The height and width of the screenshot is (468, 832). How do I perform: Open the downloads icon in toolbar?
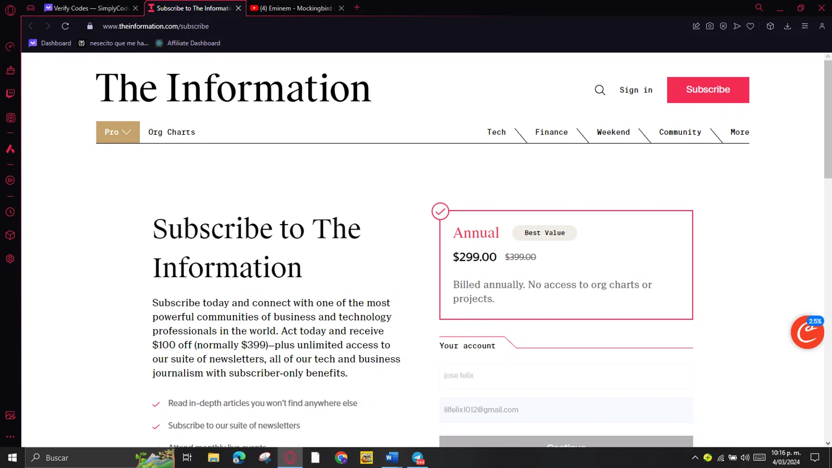[x=787, y=26]
